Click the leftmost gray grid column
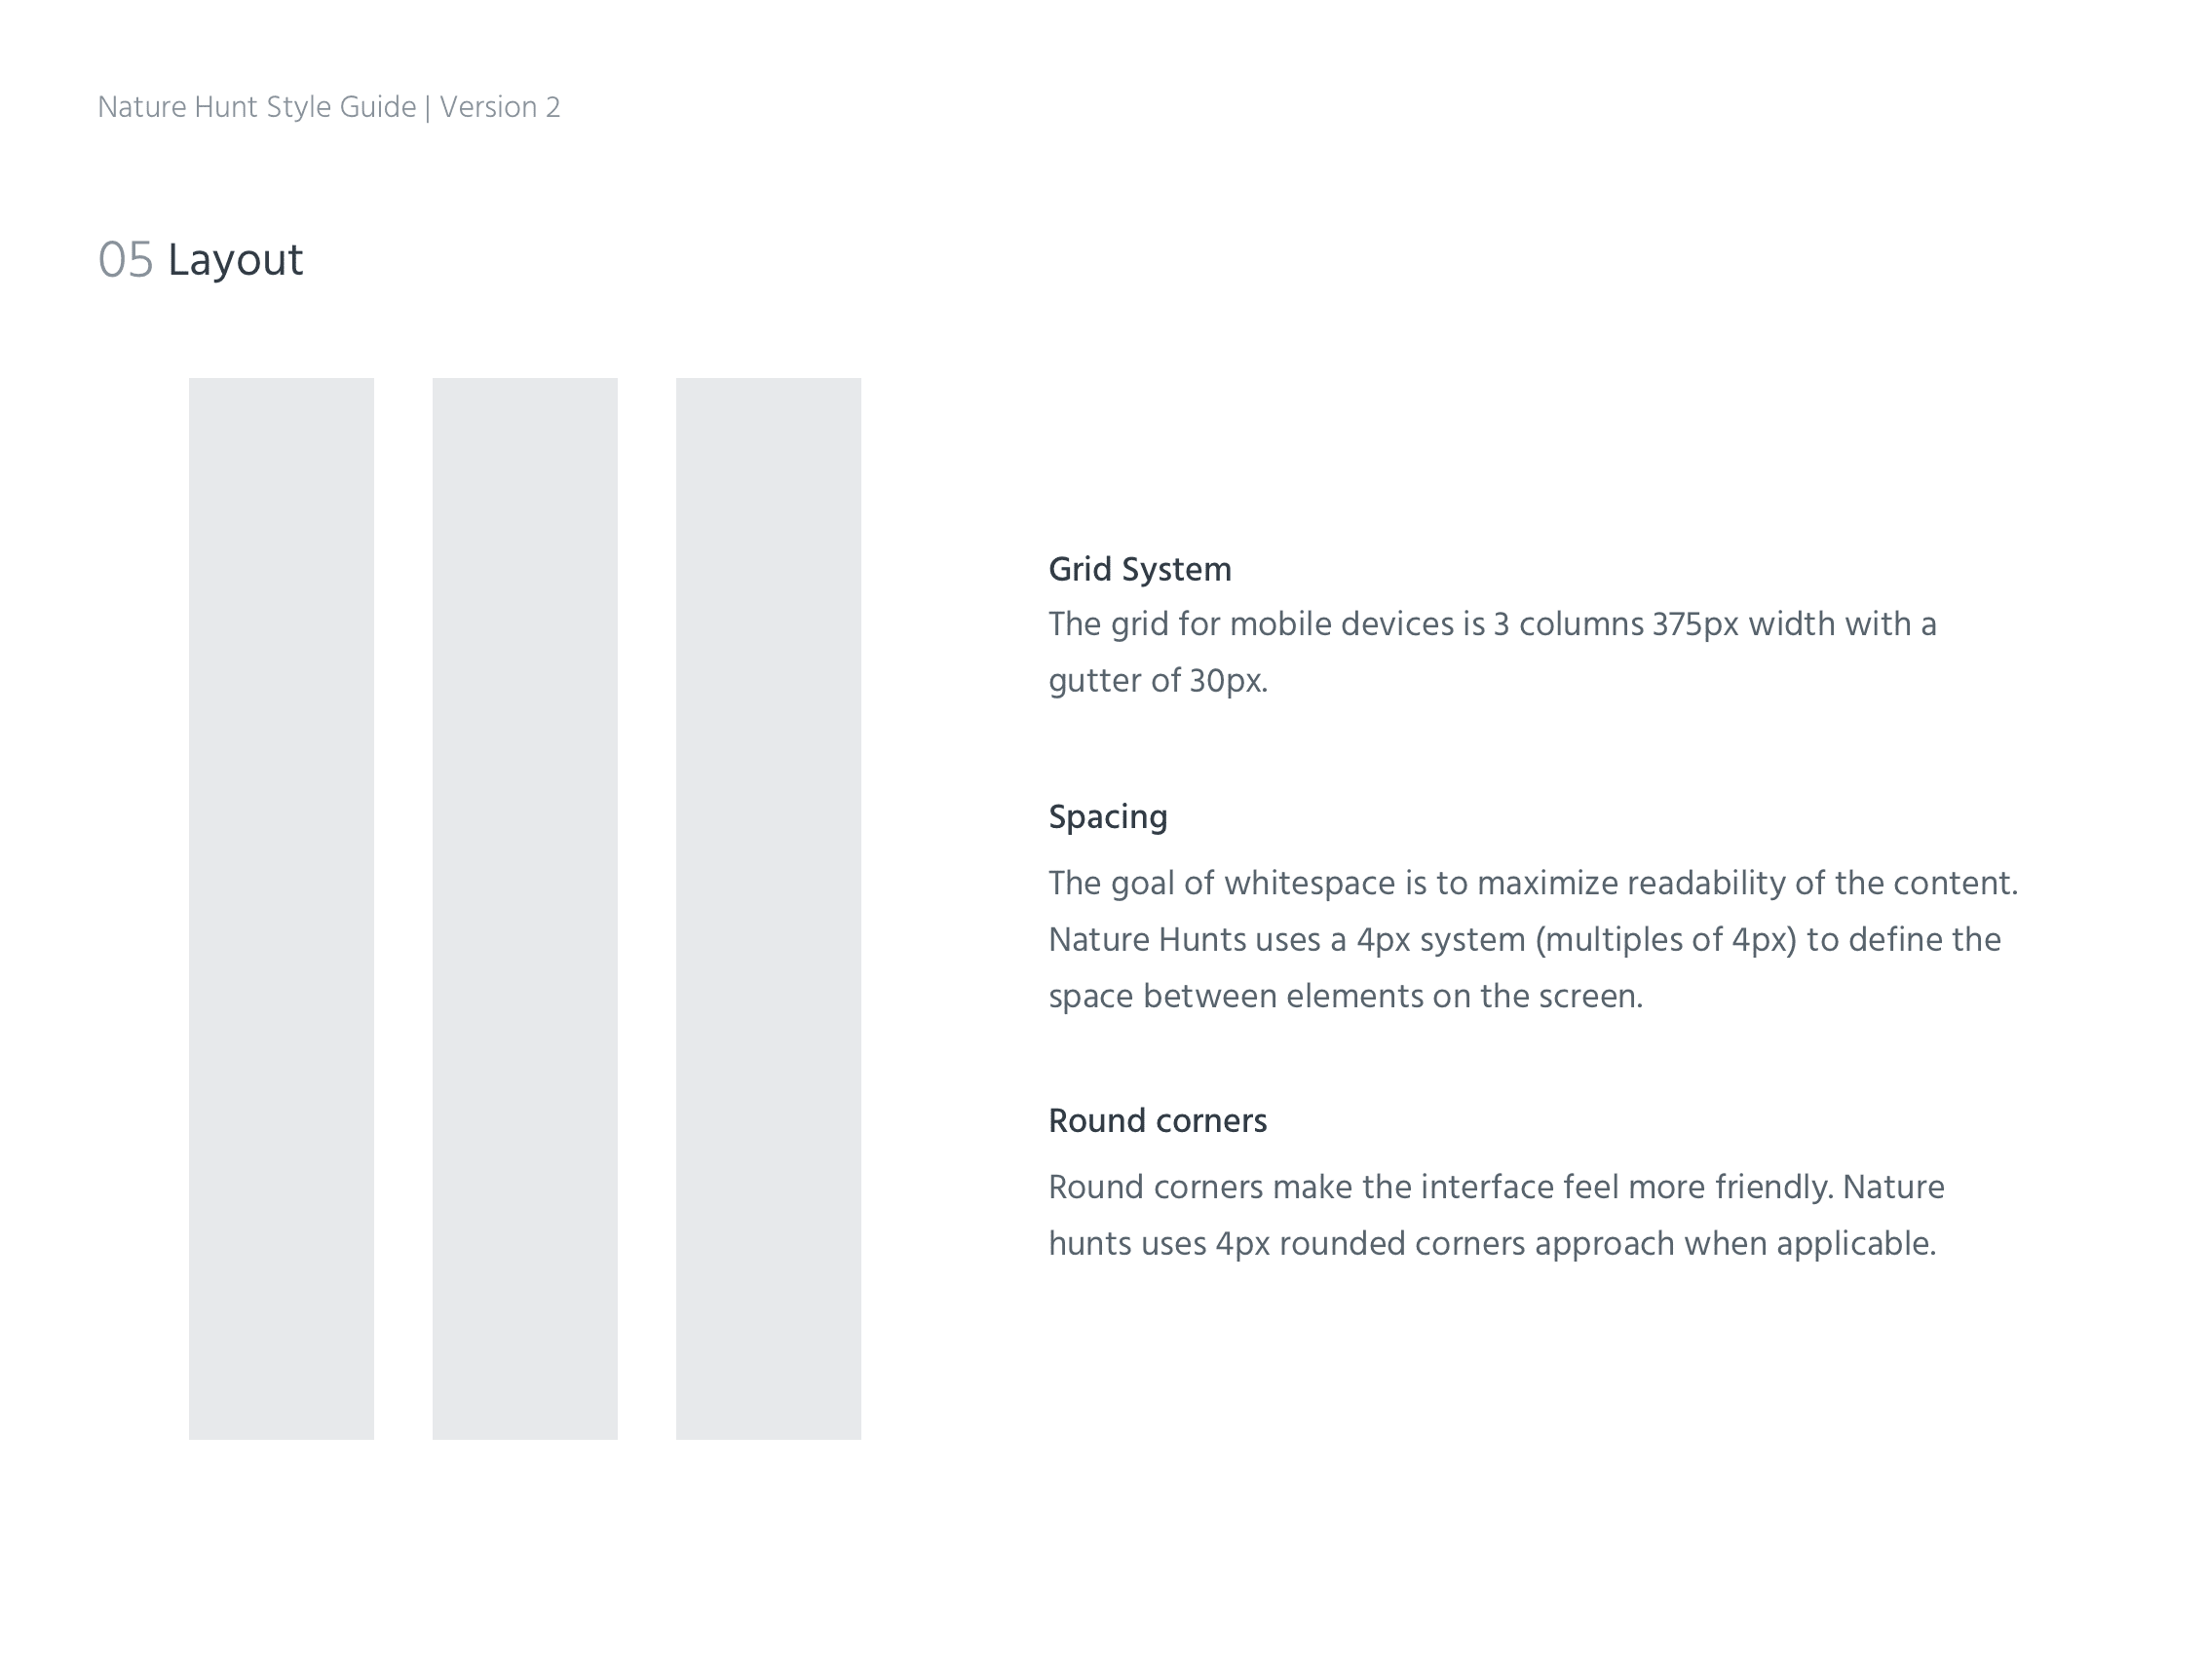 [x=282, y=908]
